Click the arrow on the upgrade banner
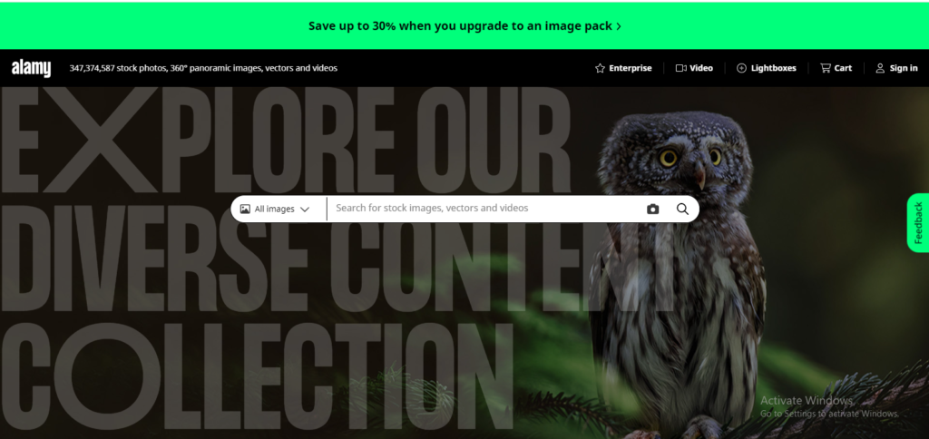Screen dimensions: 929x439 click(x=619, y=26)
